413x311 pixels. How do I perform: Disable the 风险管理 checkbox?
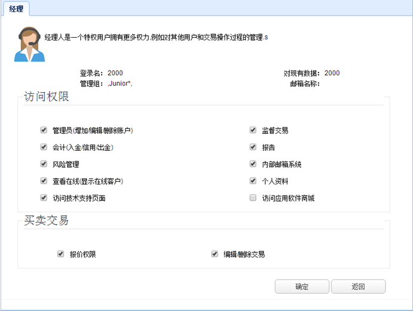(x=43, y=164)
